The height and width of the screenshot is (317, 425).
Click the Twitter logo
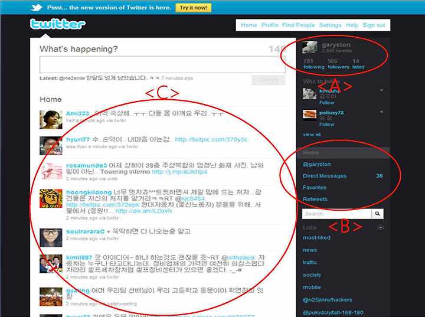click(x=58, y=24)
